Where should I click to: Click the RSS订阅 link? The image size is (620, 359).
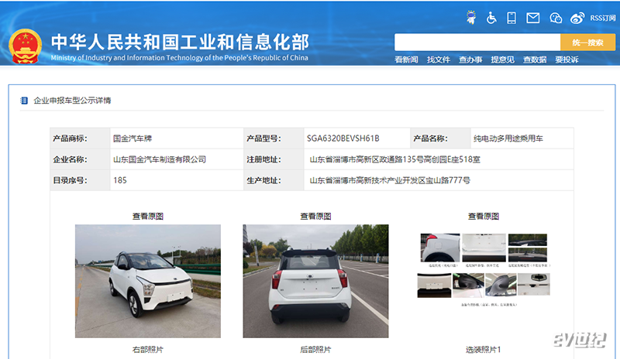tap(603, 18)
